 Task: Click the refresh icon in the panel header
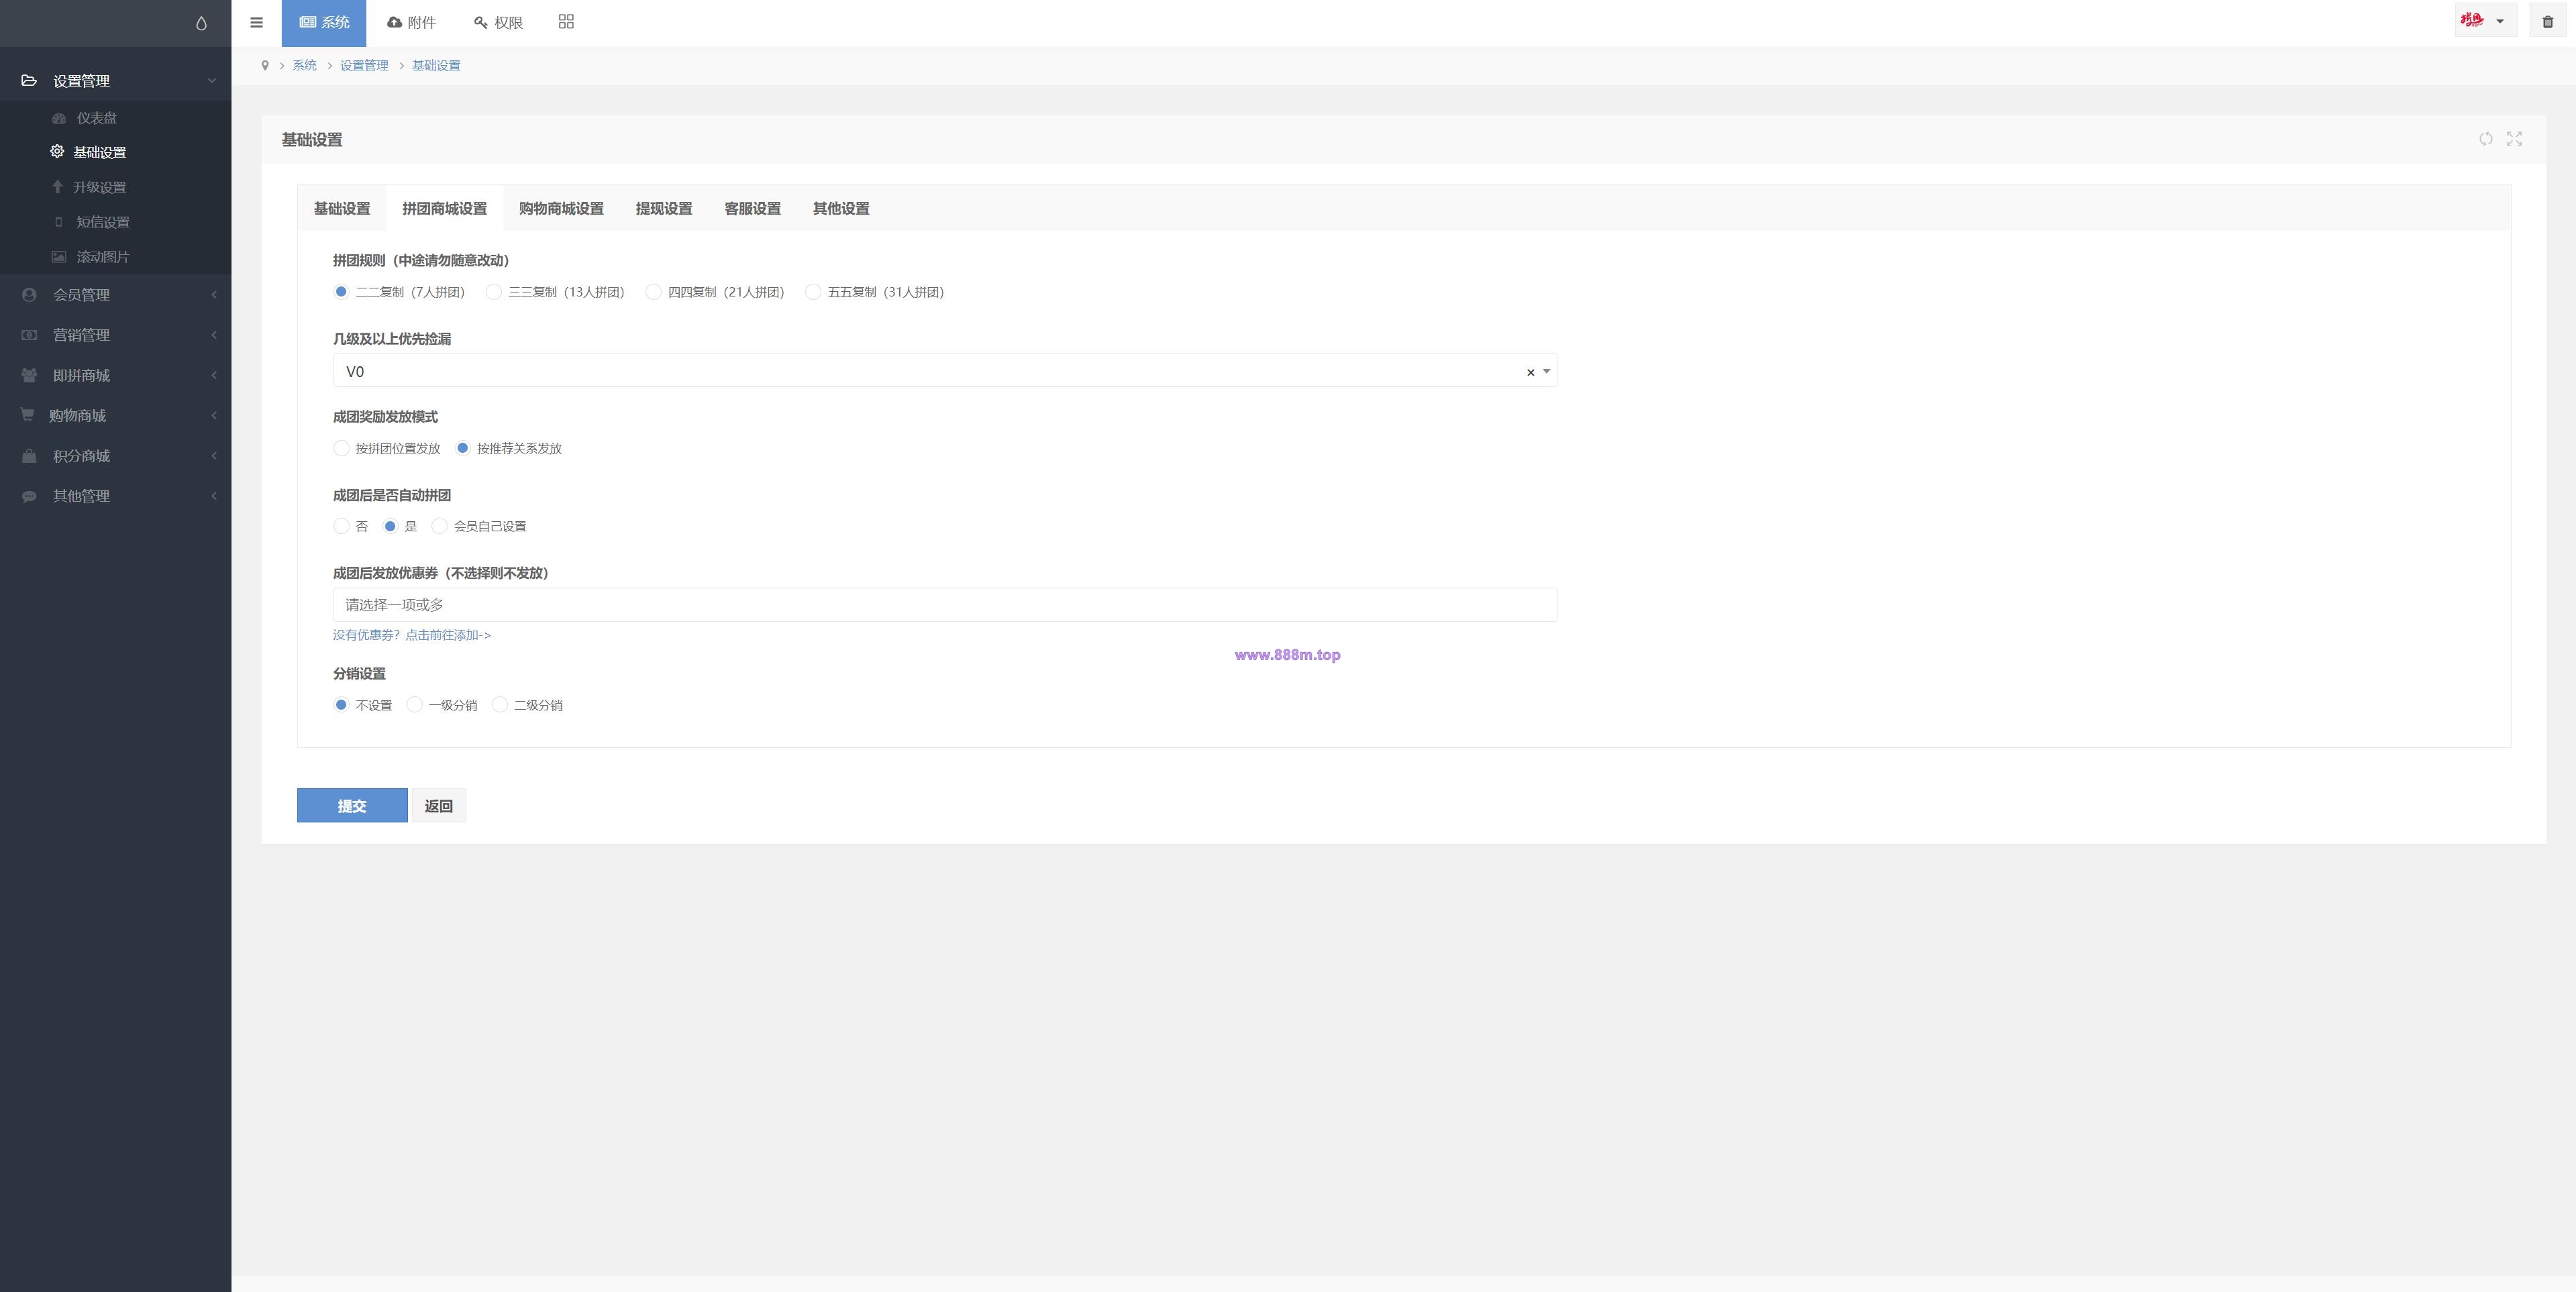pos(2485,139)
